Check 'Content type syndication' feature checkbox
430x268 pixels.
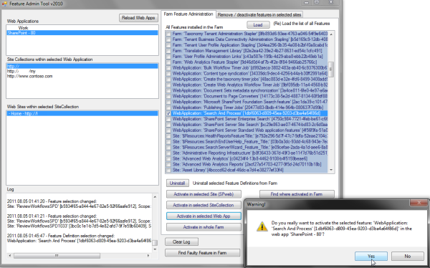[x=168, y=74]
